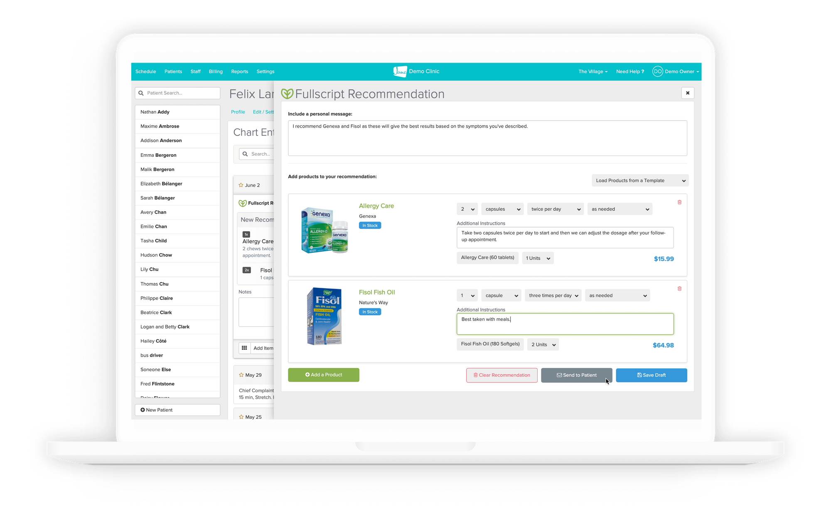
Task: Star the May 29 chart entry
Action: point(241,375)
